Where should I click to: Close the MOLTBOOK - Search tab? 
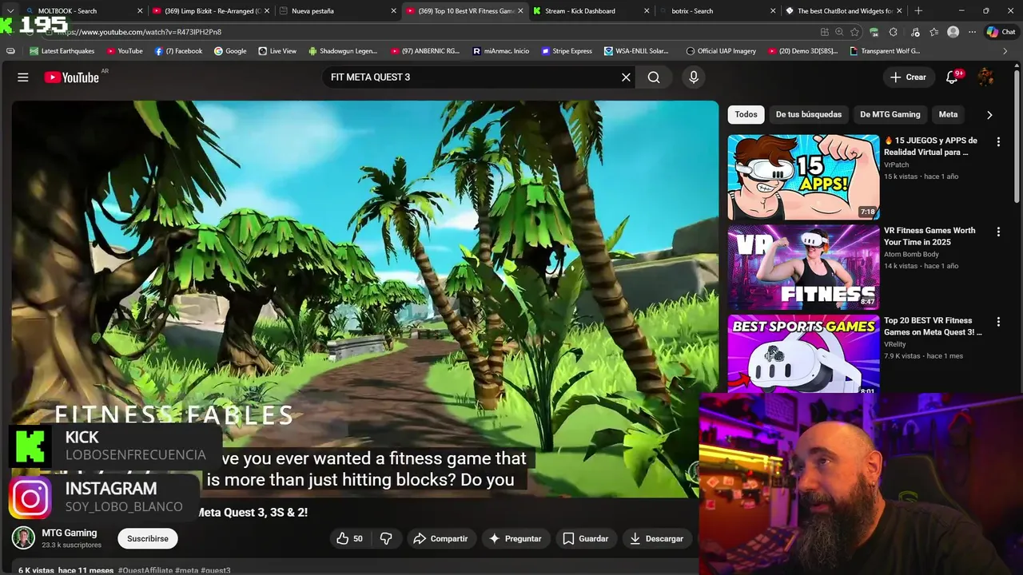[140, 11]
